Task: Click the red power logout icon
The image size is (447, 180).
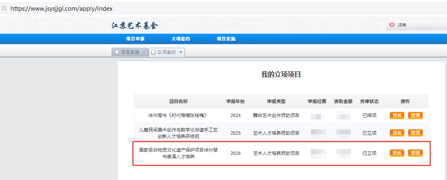Action: coord(392,25)
